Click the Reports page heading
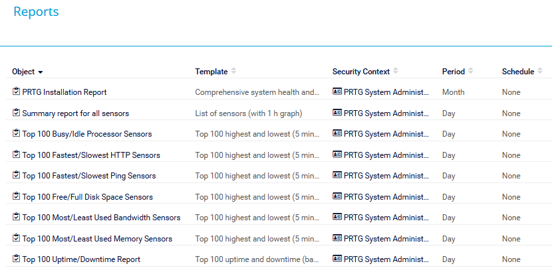Screen dimensions: 552x274 (x=36, y=11)
